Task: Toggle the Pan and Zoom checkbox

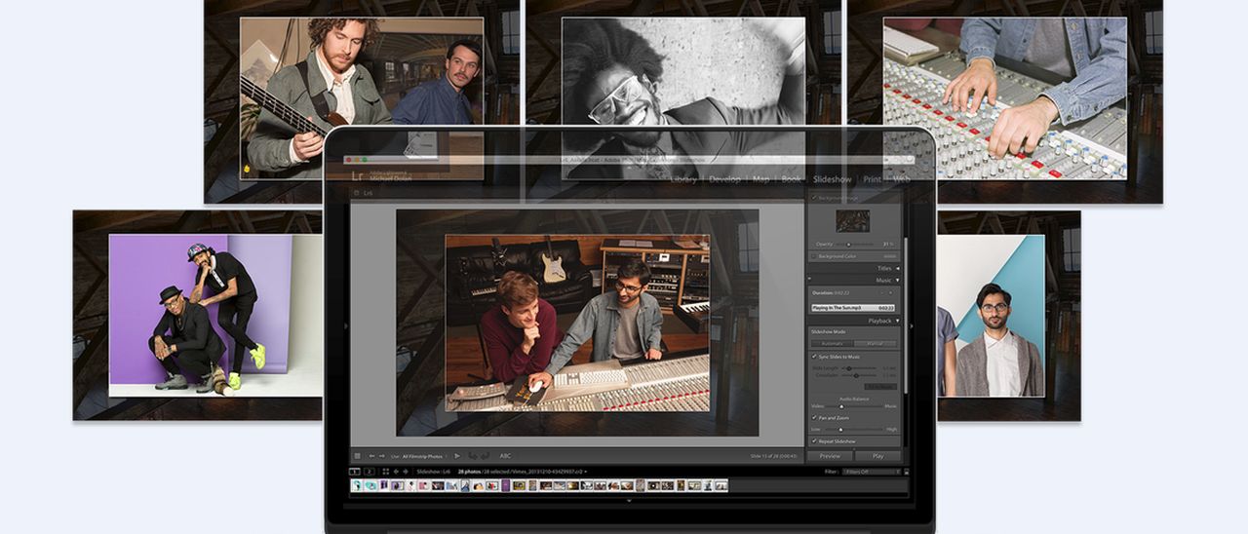Action: 814,417
